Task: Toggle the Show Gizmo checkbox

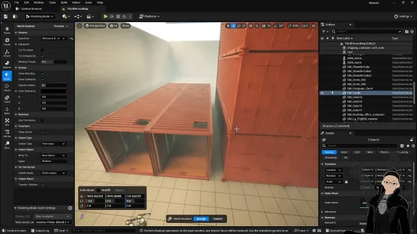Action: [42, 132]
